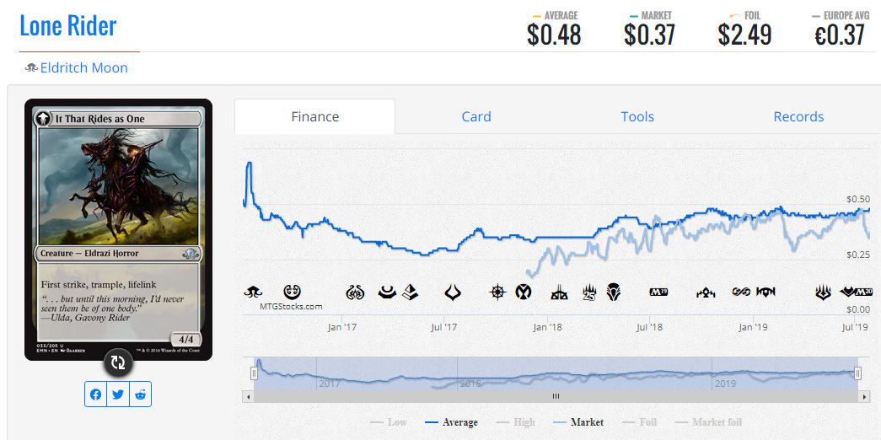Toggle the Foil series in chart legend
The image size is (881, 440).
tap(640, 422)
